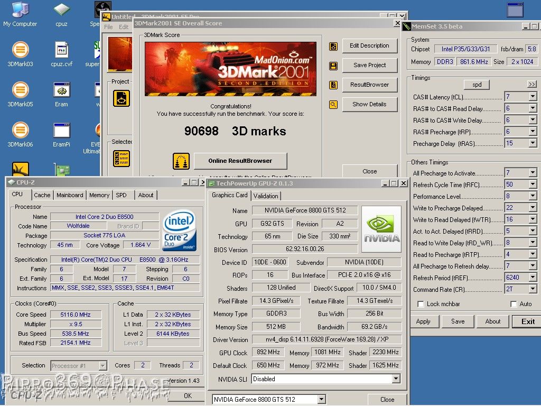Switch to the Memory tab in CPU-Z

tap(99, 195)
